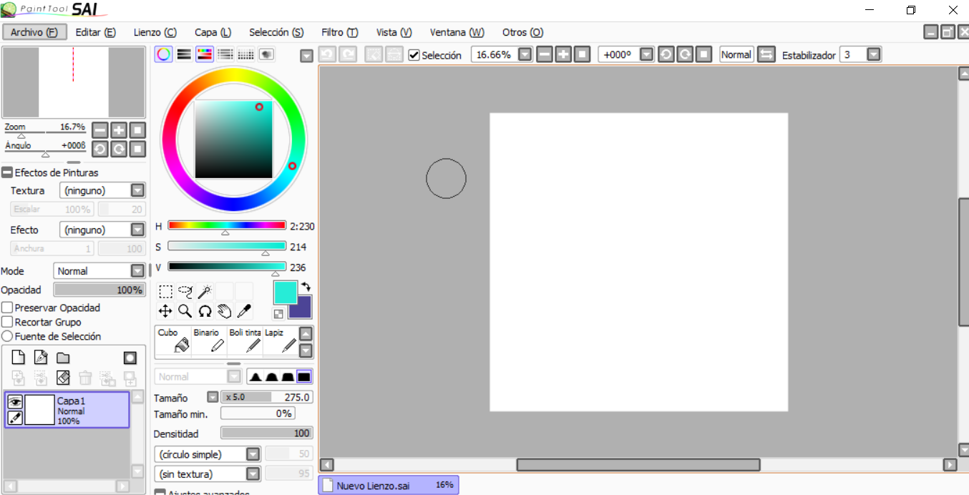The width and height of the screenshot is (969, 495).
Task: Swap foreground and background colors
Action: tap(306, 287)
